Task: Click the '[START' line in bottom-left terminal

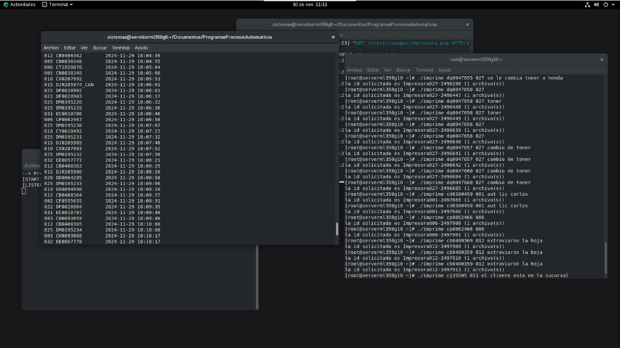Action: pyautogui.click(x=32, y=180)
